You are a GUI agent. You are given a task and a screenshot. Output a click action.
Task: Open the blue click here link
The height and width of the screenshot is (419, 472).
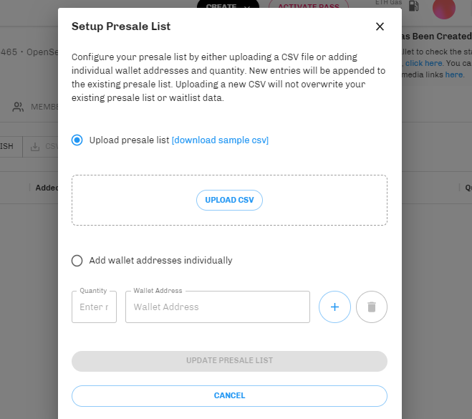click(x=423, y=63)
